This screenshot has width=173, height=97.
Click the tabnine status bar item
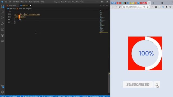76,96
